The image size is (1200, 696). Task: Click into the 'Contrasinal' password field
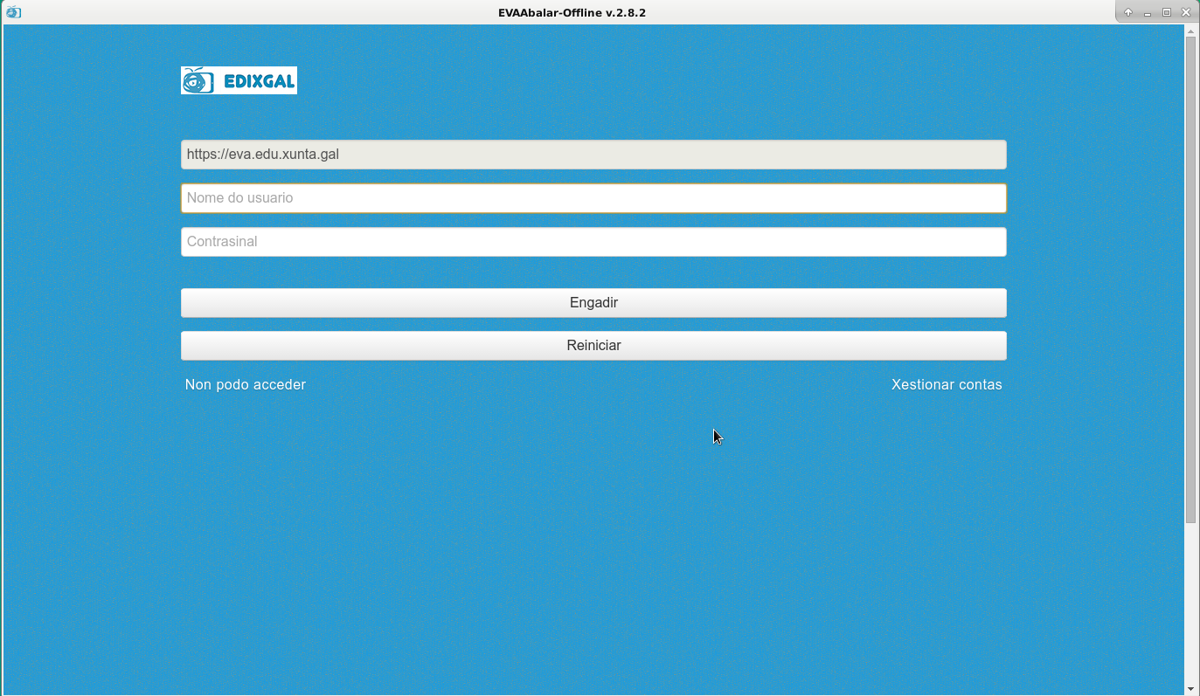(593, 242)
